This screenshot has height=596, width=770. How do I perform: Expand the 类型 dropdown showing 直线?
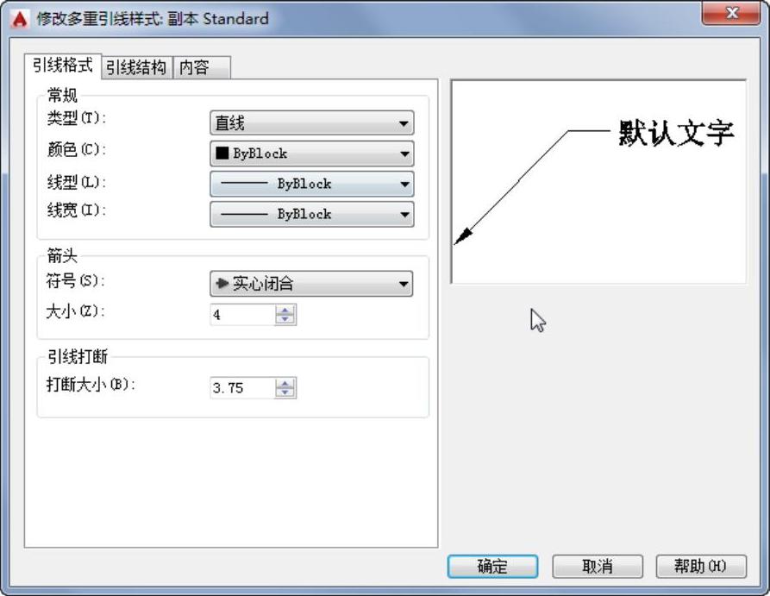(311, 123)
